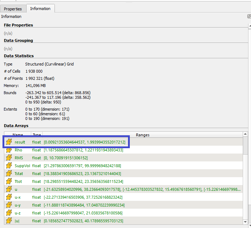Click the data arrays vertical scrollbar thumb
This screenshot has height=228, width=251.
[245, 145]
